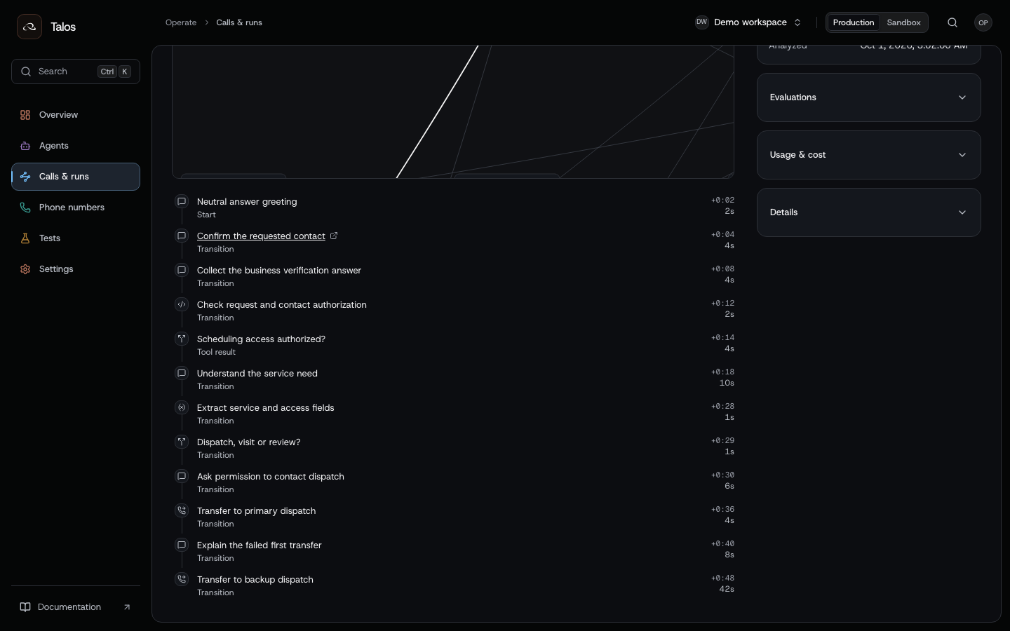The height and width of the screenshot is (631, 1010).
Task: Click the Calls & runs breadcrumb
Action: (239, 22)
